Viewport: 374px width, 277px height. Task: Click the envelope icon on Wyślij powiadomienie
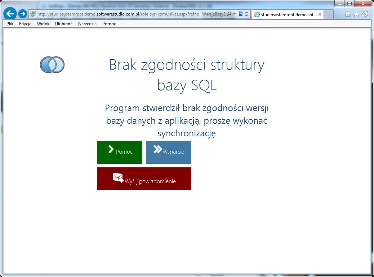(118, 178)
